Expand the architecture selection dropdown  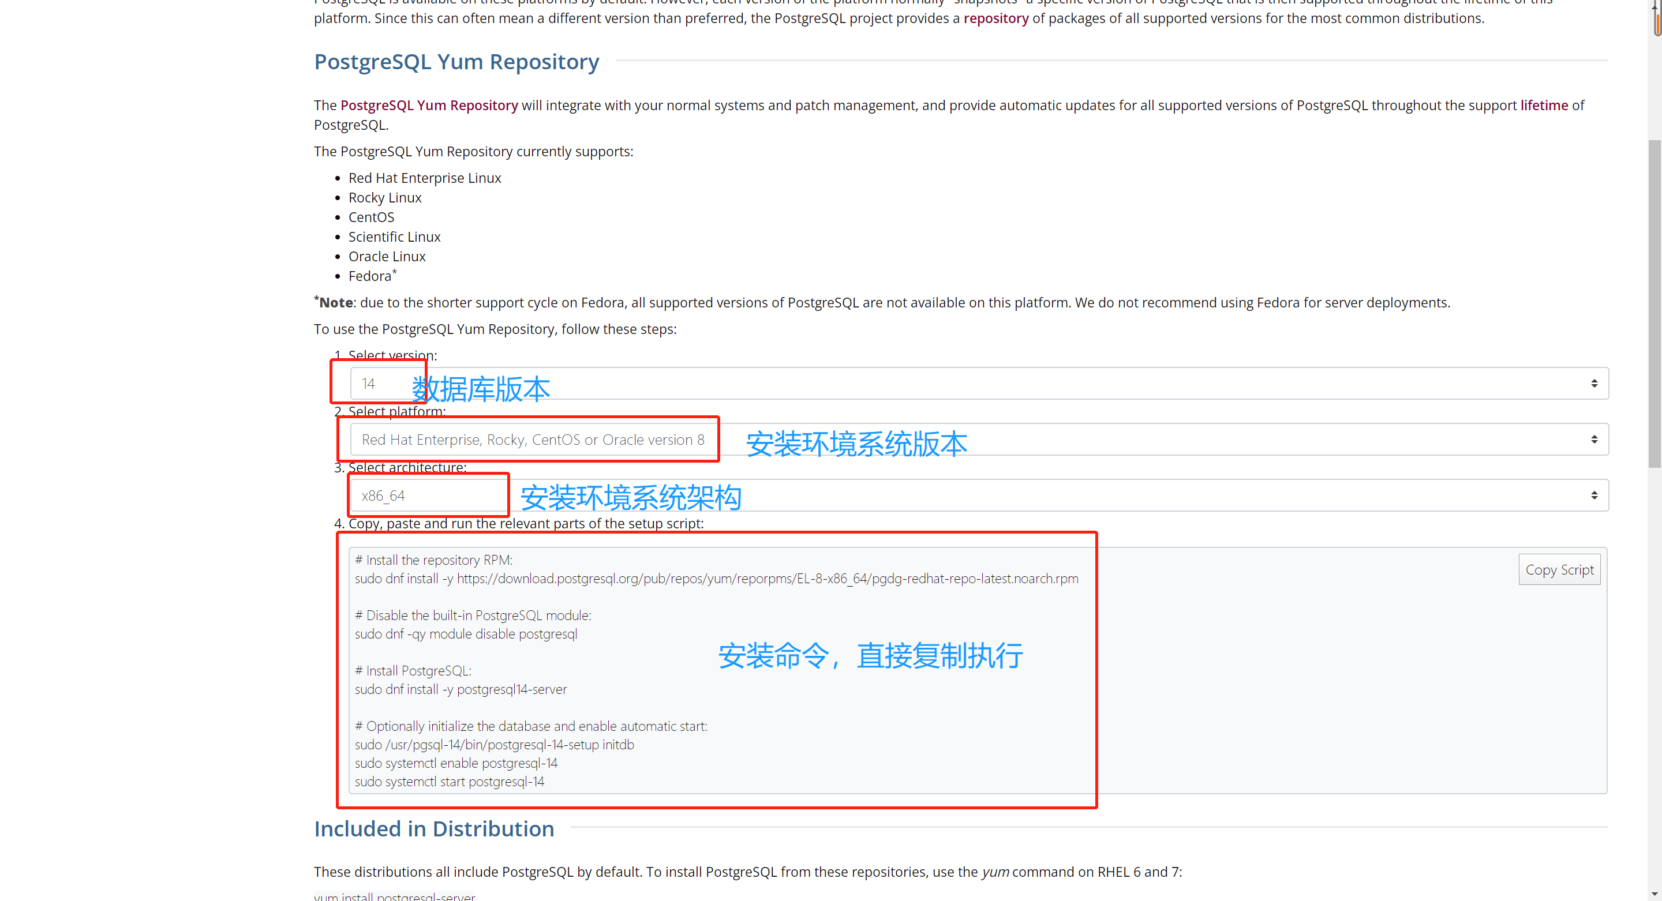pos(1594,495)
